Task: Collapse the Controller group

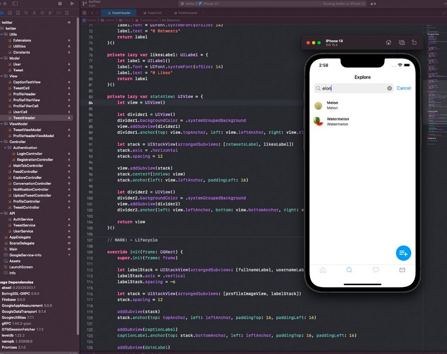Action: (x=2, y=142)
